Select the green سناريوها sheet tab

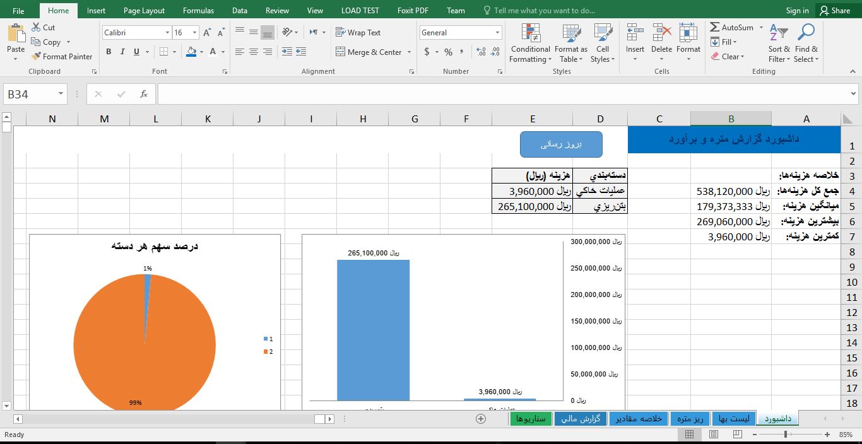(x=530, y=419)
